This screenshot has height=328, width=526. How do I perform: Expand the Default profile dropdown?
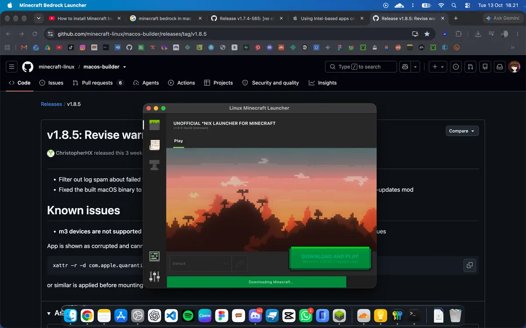pyautogui.click(x=201, y=264)
